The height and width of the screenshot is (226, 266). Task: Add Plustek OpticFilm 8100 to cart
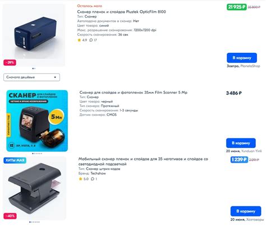pos(242,58)
